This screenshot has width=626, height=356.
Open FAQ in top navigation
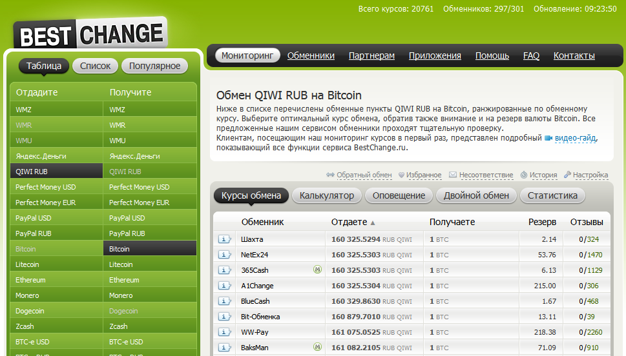[x=531, y=55]
